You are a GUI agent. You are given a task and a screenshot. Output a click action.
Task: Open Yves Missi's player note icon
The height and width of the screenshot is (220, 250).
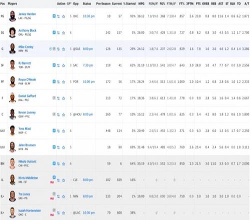[x=54, y=130]
